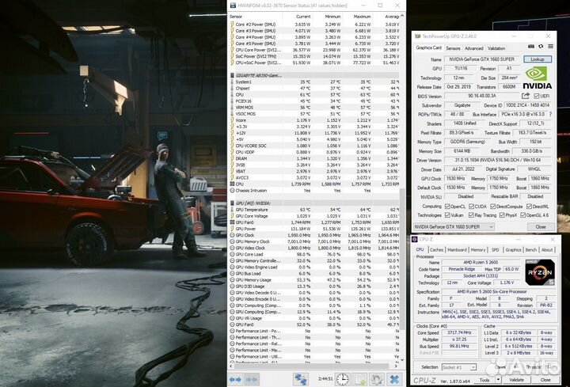The width and height of the screenshot is (570, 387).
Task: Click Bus Interface question mark in GPU-Z
Action: tap(551, 114)
